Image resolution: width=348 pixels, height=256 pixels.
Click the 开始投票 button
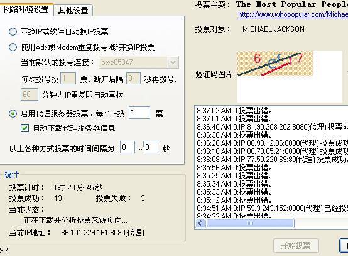[296, 245]
